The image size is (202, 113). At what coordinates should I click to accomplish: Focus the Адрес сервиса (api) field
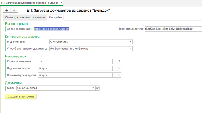(x=75, y=29)
